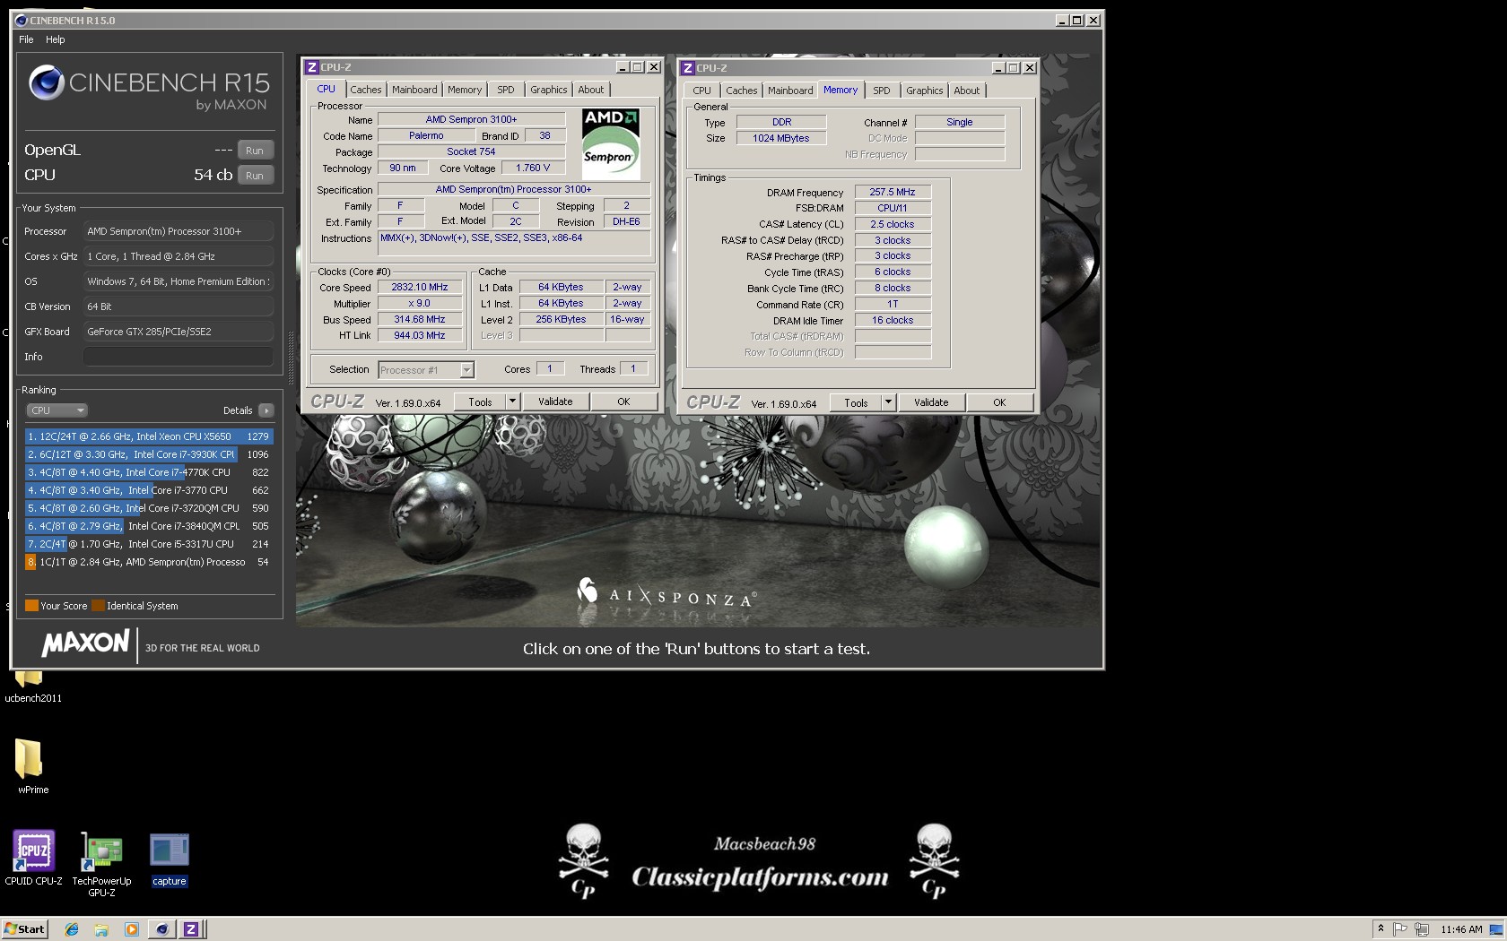Viewport: 1507px width, 941px height.
Task: Click the Cinebench title bar icon
Action: [21, 21]
